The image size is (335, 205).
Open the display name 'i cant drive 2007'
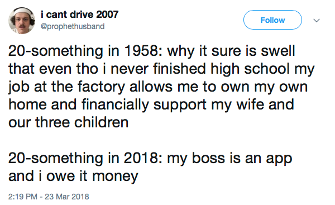click(79, 15)
